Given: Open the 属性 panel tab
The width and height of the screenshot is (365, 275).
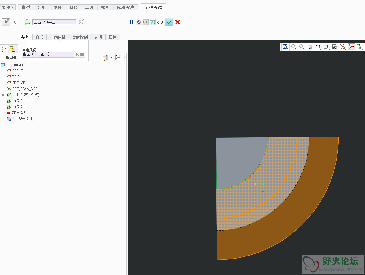Looking at the screenshot, I should tap(112, 37).
